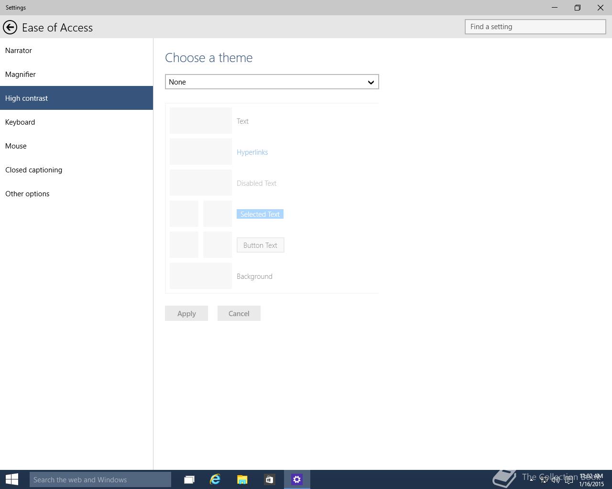This screenshot has width=612, height=489.
Task: Select the Settings gear icon in the taskbar
Action: coord(297,479)
